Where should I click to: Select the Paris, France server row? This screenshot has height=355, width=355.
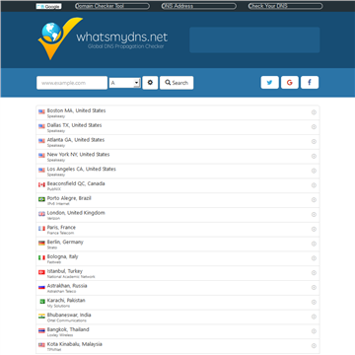[177, 230]
